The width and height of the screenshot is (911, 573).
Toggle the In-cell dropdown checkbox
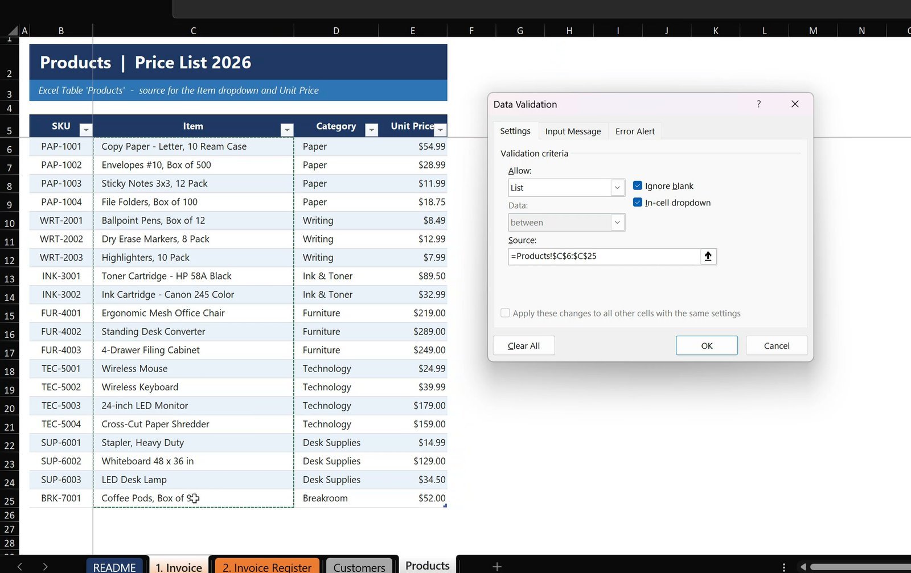[x=638, y=202]
